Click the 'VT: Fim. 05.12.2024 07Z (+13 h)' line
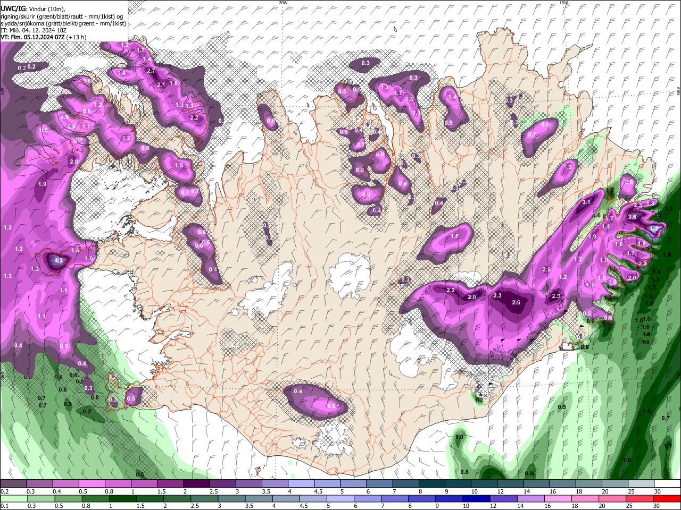 pyautogui.click(x=43, y=37)
